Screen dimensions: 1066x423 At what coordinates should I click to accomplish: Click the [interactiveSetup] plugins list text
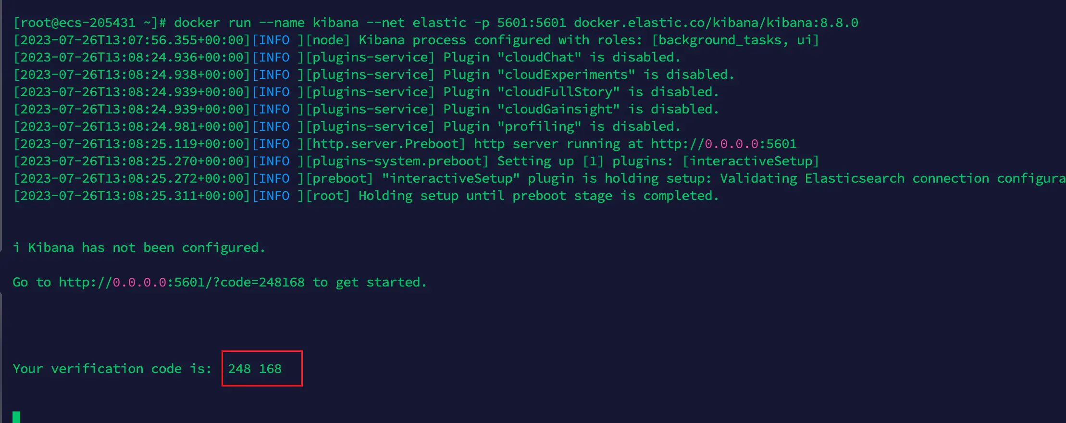pyautogui.click(x=750, y=161)
